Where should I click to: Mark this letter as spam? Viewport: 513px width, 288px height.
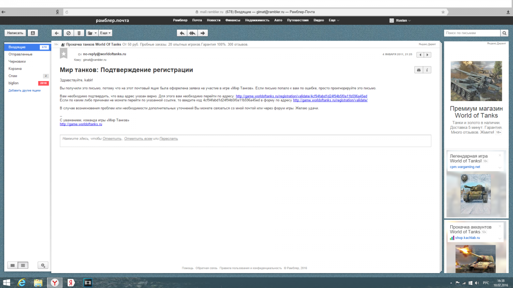tap(68, 33)
